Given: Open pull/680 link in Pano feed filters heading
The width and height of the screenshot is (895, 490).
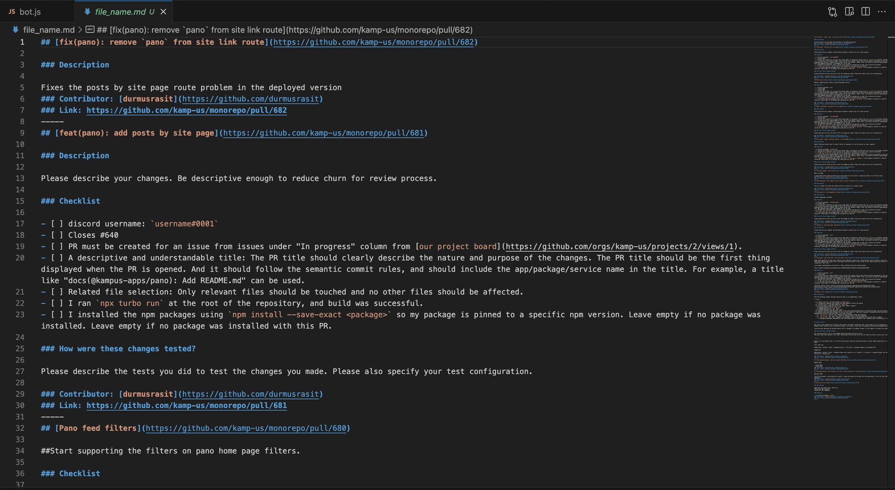Looking at the screenshot, I should point(246,428).
